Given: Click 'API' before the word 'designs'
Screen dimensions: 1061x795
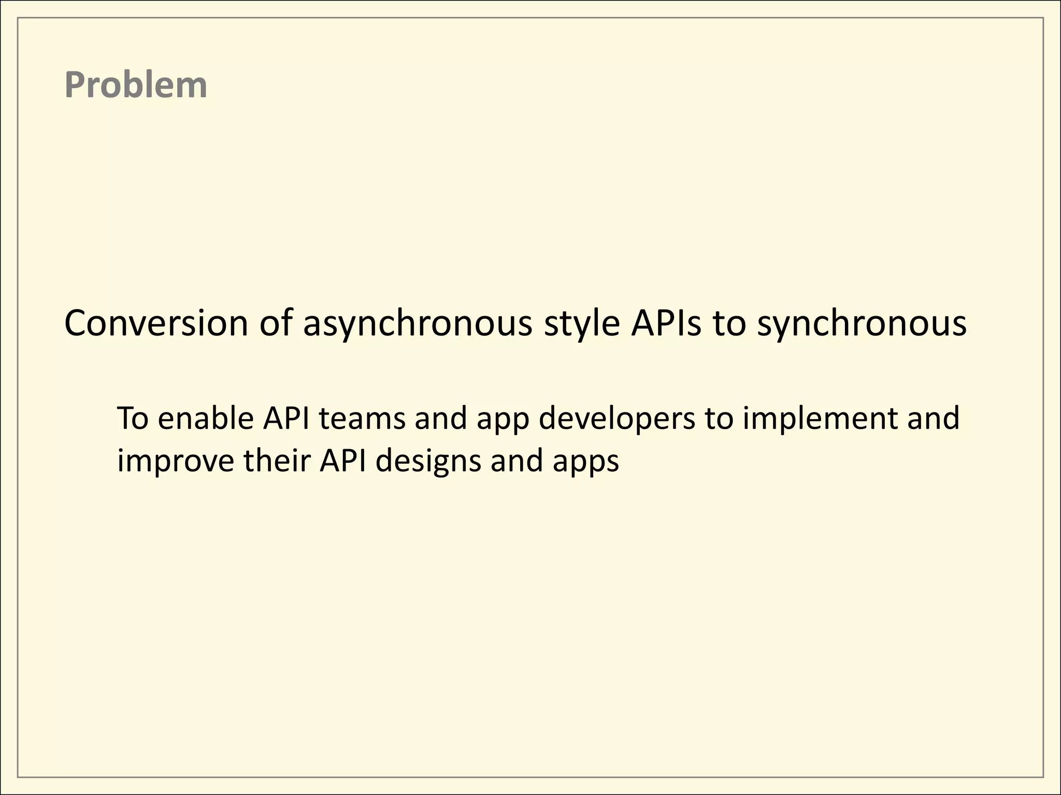Looking at the screenshot, I should tap(342, 460).
